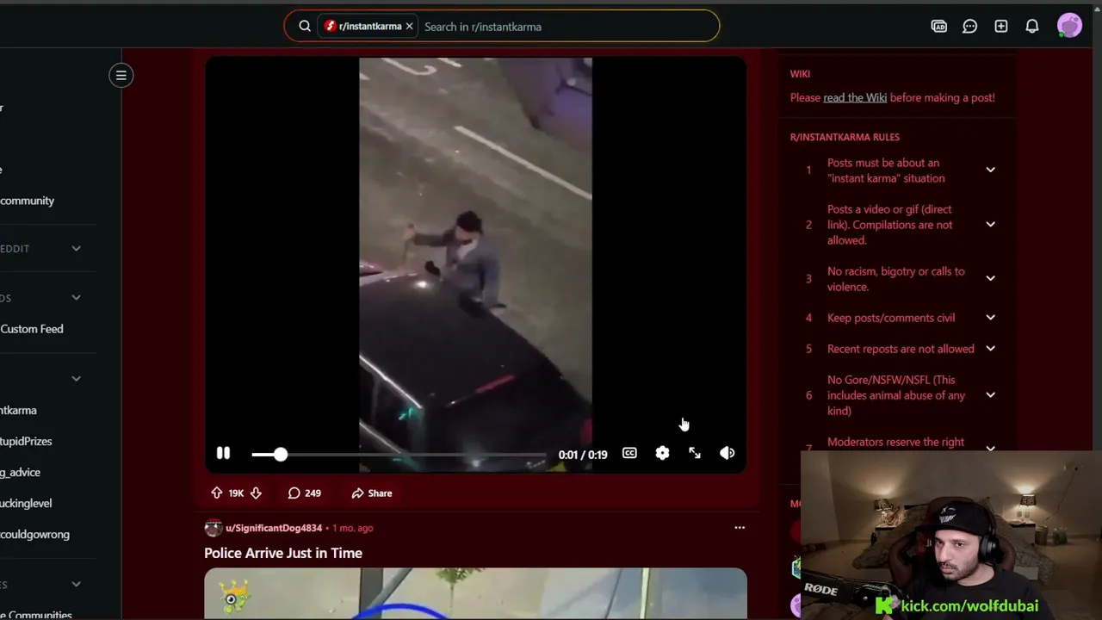Viewport: 1102px width, 620px height.
Task: Open notifications bell
Action: coord(1032,26)
